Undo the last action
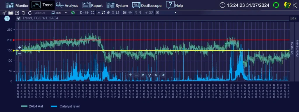Viewport: 299px width, 112px height. (x=23, y=13)
